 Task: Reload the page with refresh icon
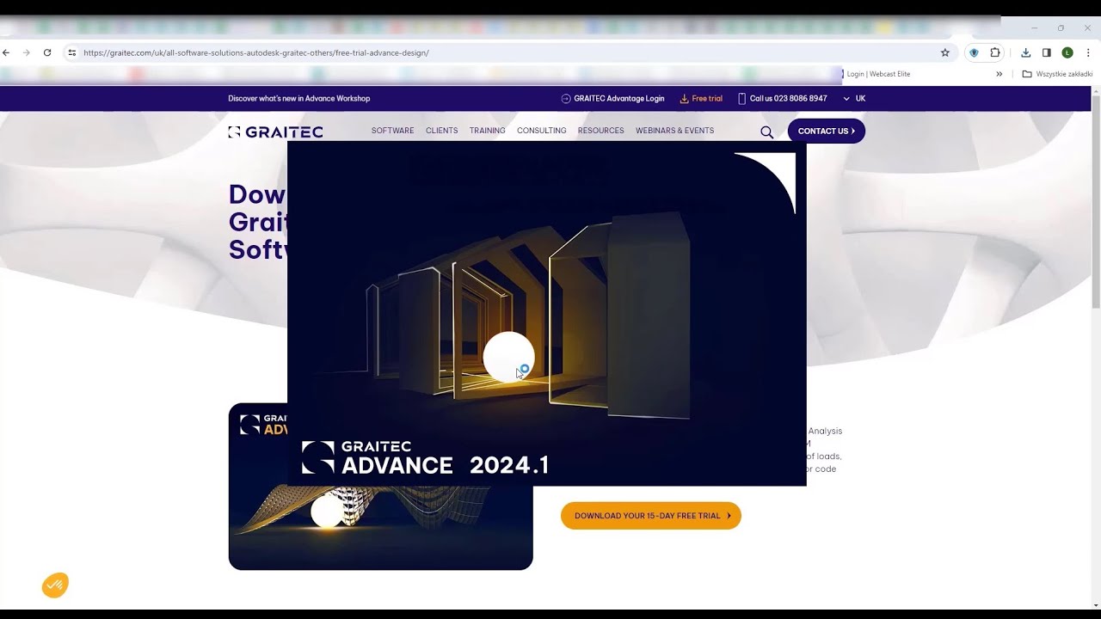click(47, 52)
